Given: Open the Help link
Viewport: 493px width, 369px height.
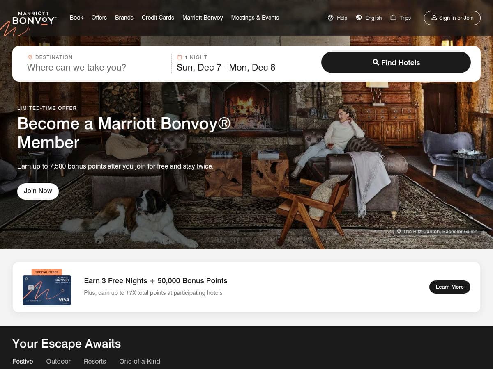Looking at the screenshot, I should click(x=338, y=18).
